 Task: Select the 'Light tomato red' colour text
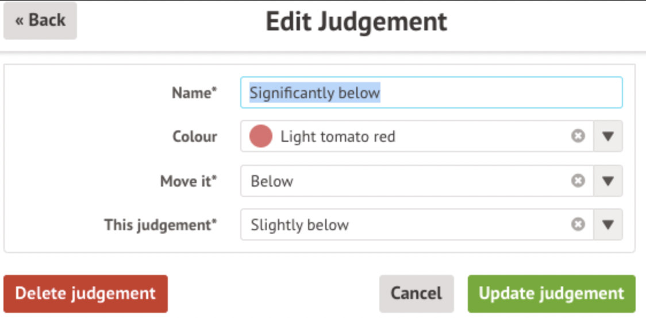337,137
